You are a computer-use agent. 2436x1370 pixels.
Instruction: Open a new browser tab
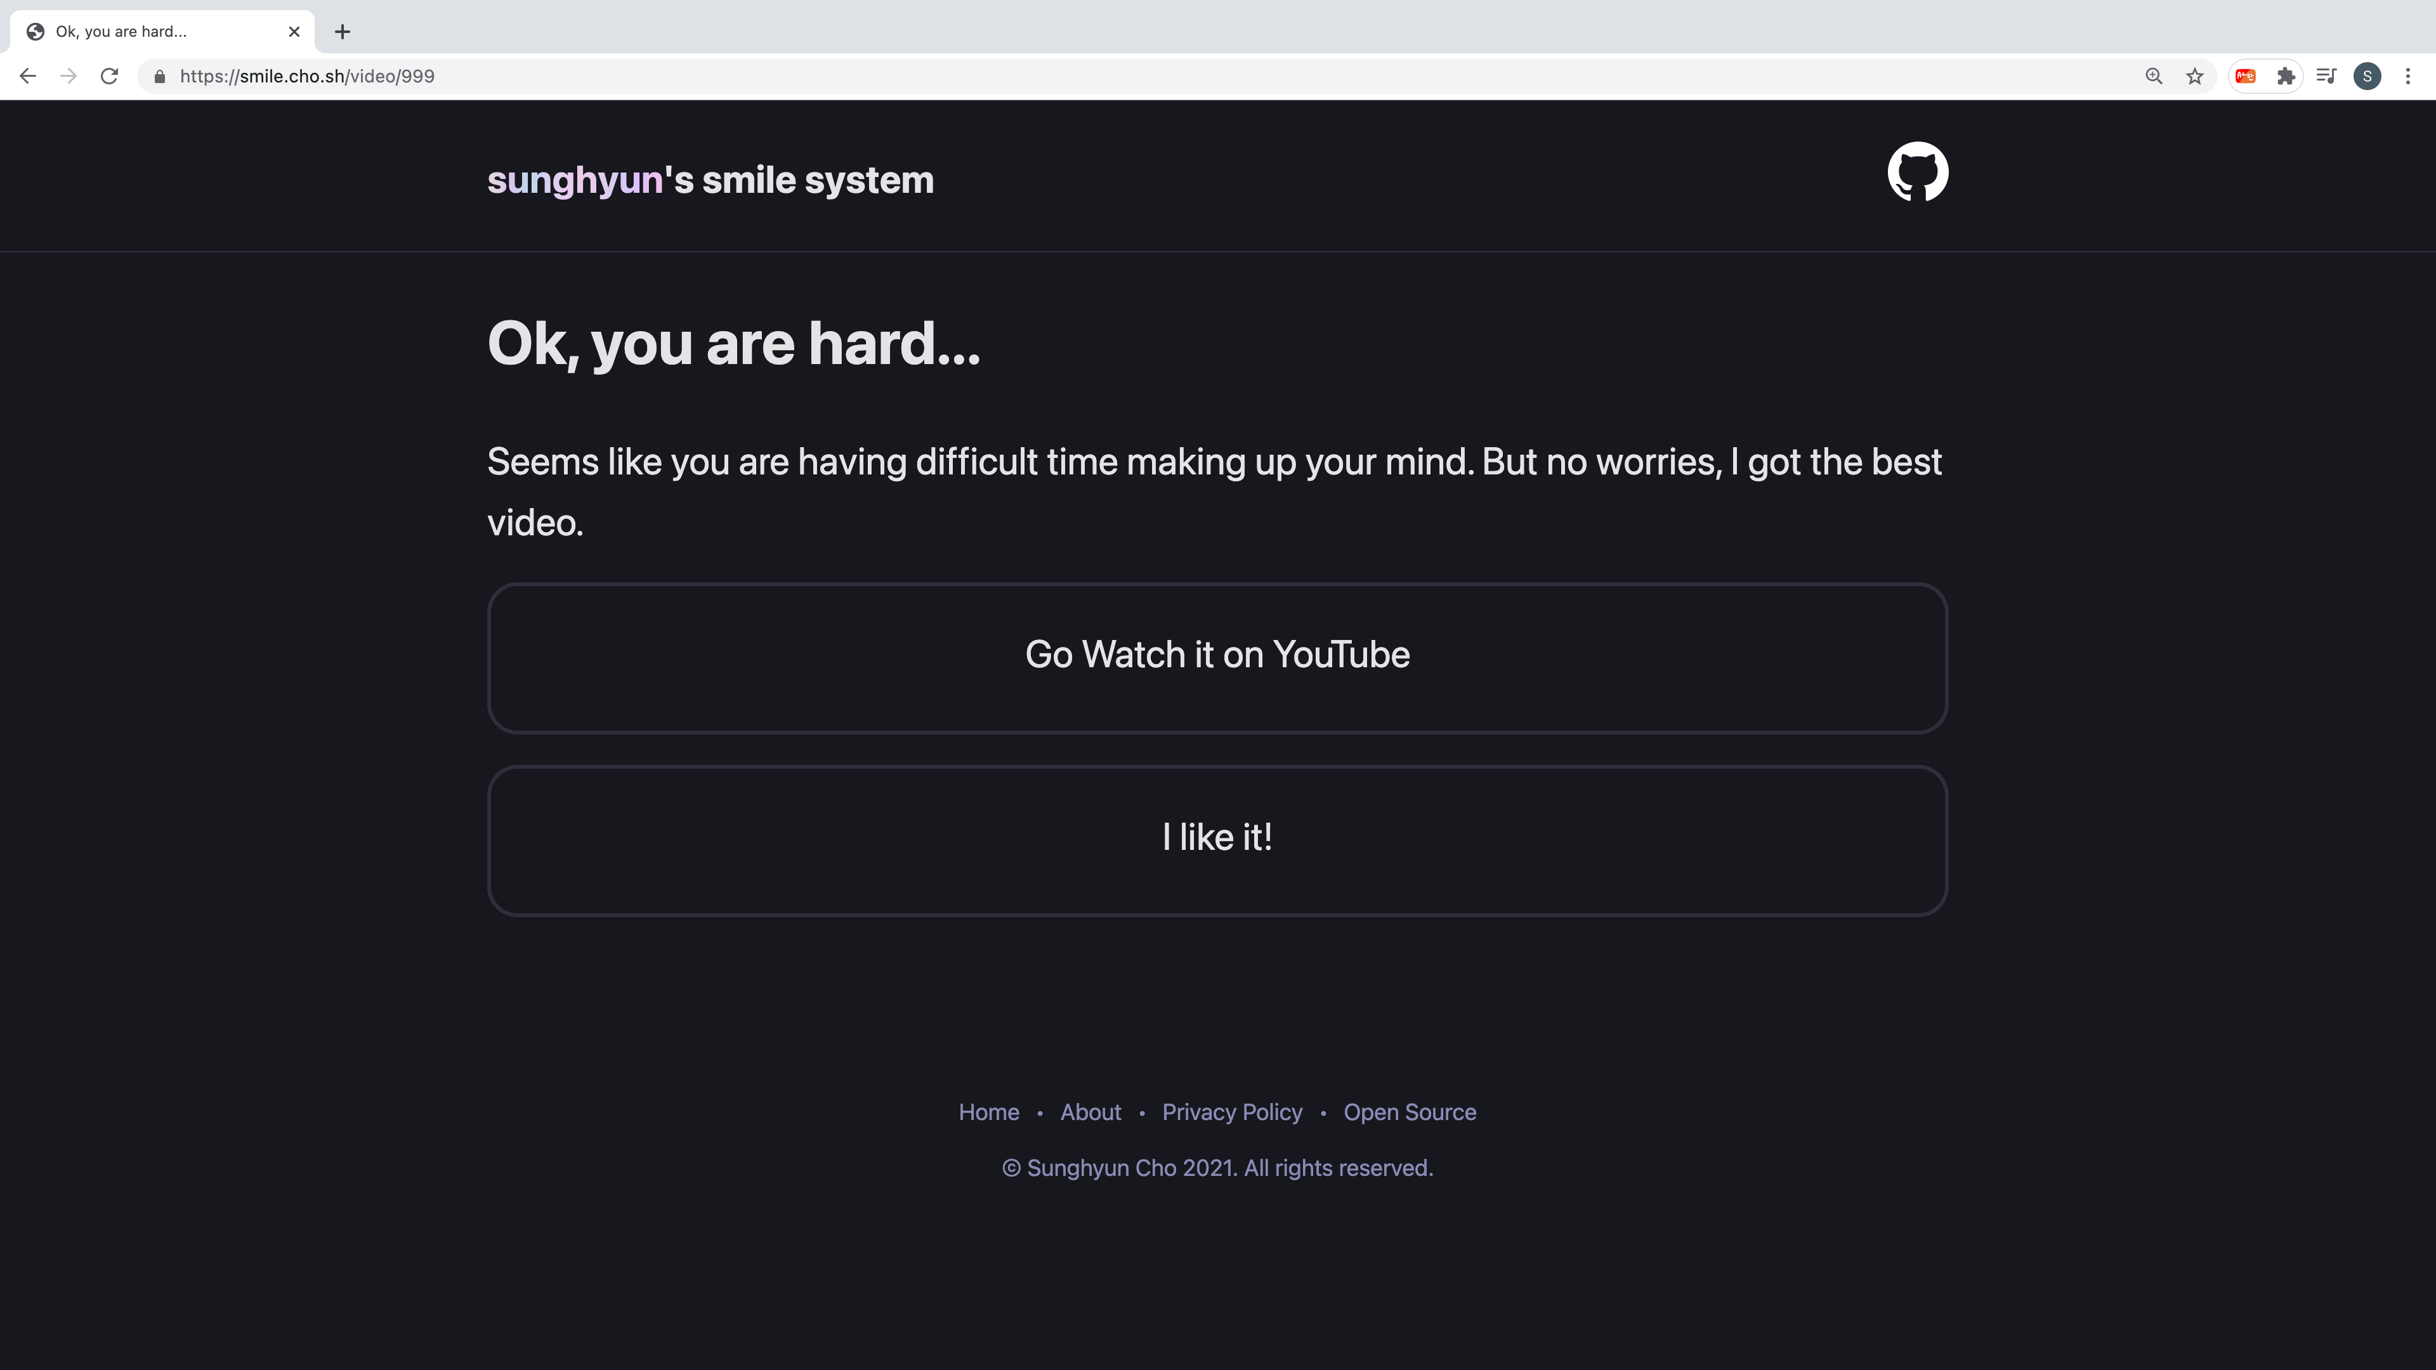[343, 32]
